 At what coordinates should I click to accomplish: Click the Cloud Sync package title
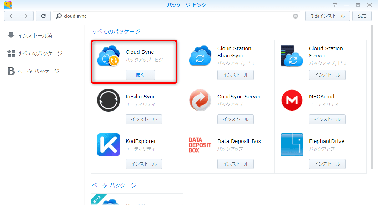coord(140,52)
